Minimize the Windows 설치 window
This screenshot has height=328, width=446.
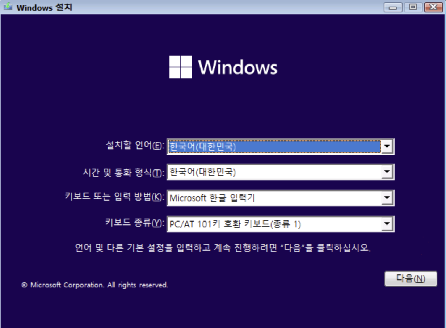pos(393,7)
